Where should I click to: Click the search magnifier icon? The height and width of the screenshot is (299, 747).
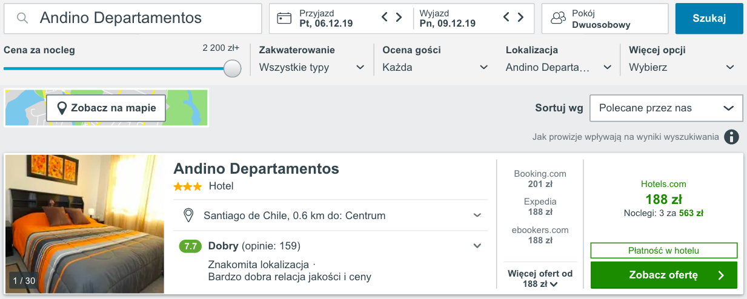point(22,18)
